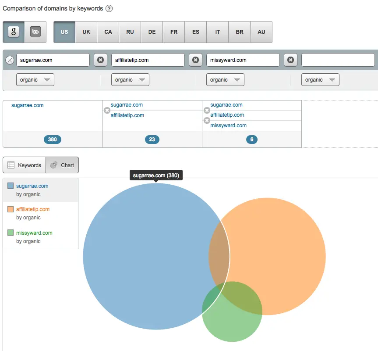Select the Google search engine icon
The image size is (378, 351).
tap(14, 32)
